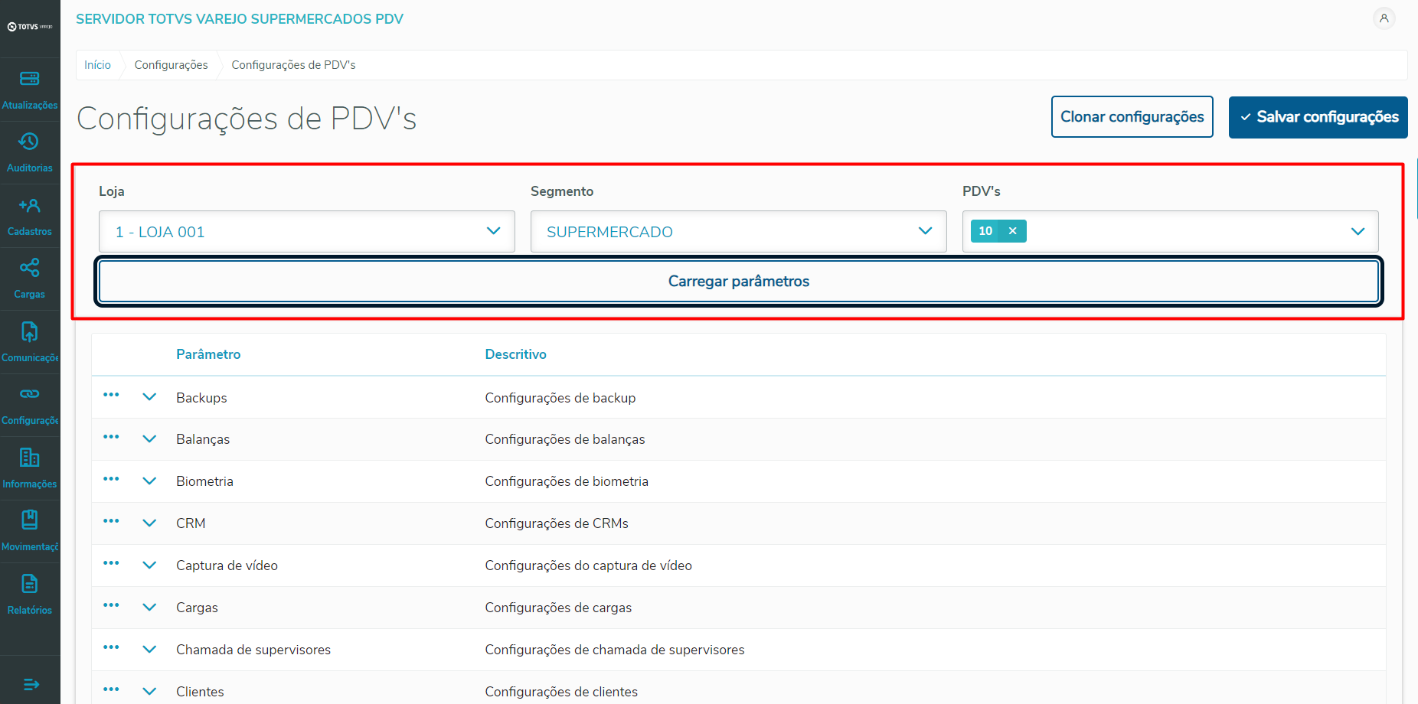Select 'Configurações de biometria' description text
Viewport: 1418px width, 704px height.
pyautogui.click(x=566, y=482)
